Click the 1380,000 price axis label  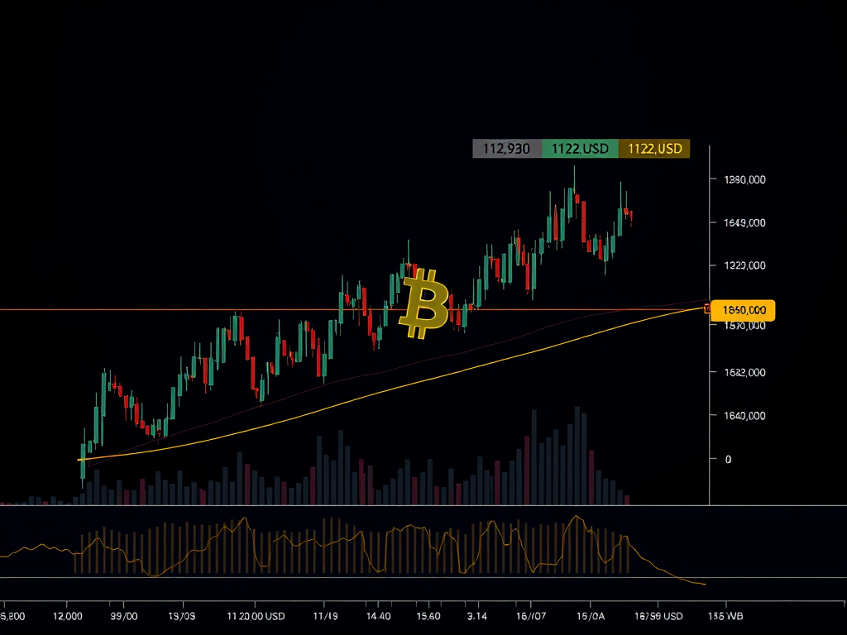pyautogui.click(x=744, y=179)
